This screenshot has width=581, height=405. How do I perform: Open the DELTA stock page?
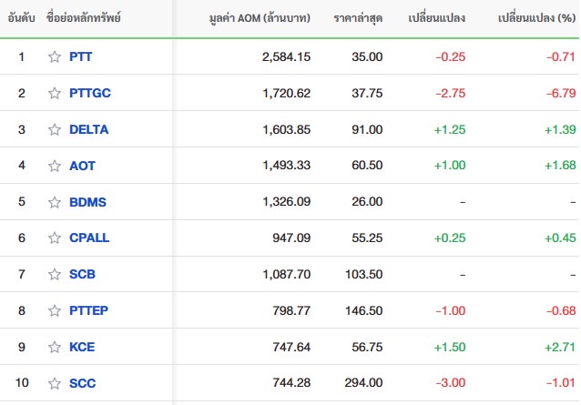point(89,129)
